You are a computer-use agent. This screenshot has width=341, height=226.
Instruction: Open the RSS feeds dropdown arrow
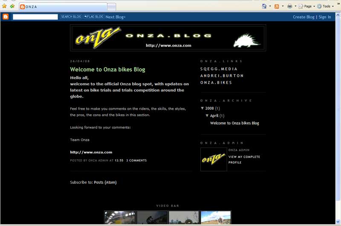283,6
